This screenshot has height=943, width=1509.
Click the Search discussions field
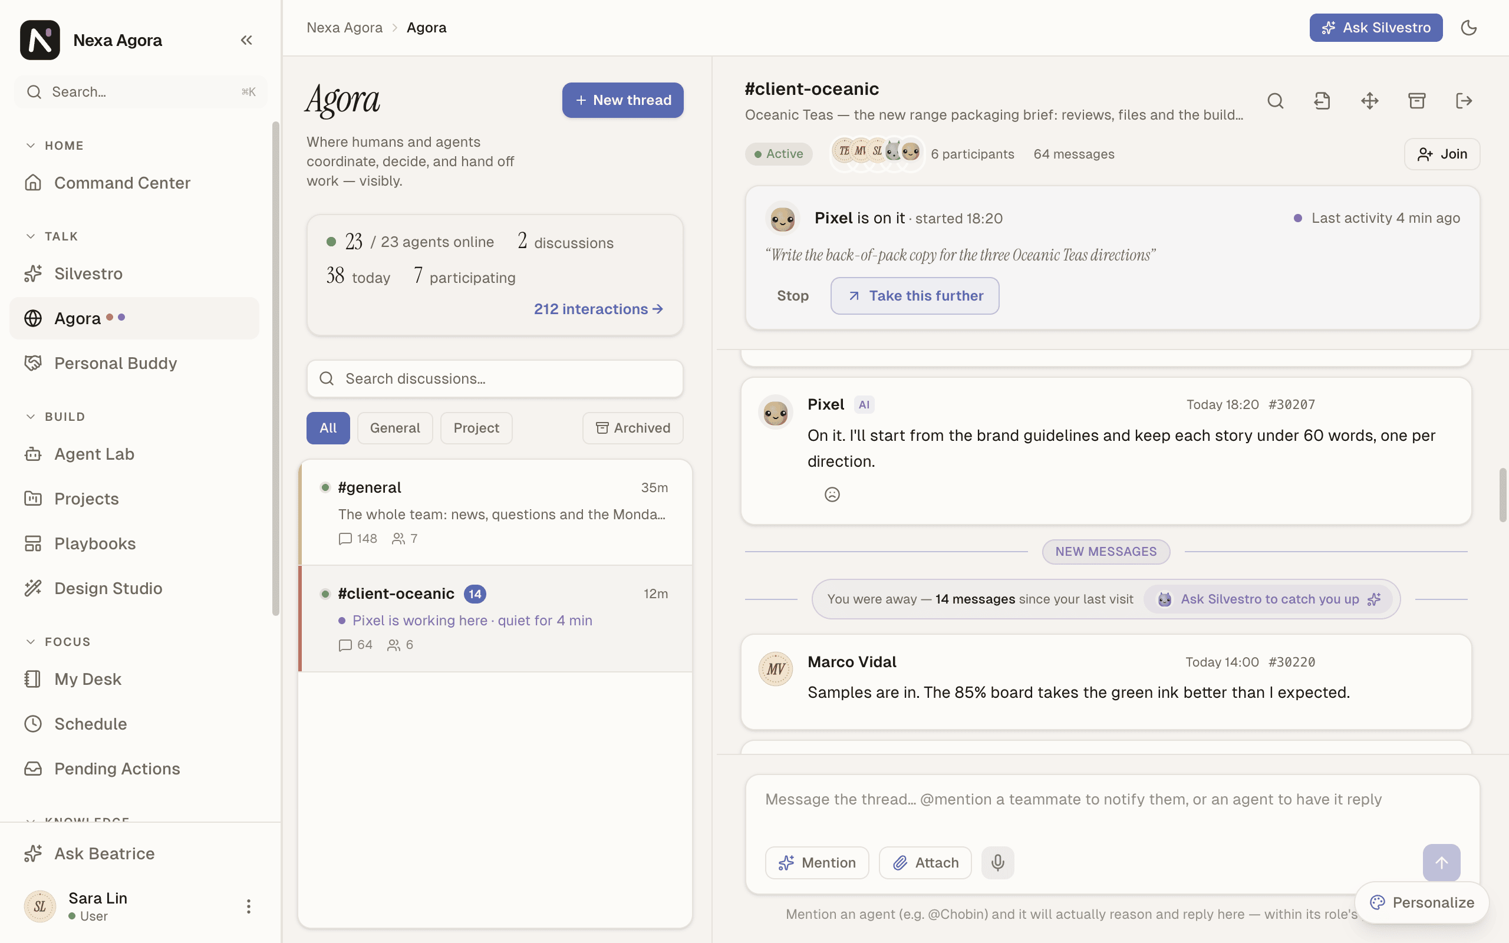[495, 378]
